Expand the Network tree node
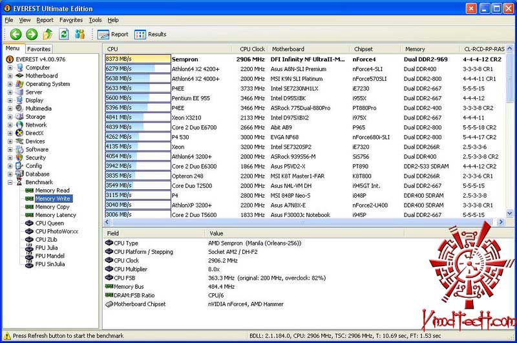This screenshot has height=343, width=517. (10, 125)
